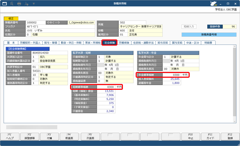Screen dimensions: 240x146
Task: Switch to the 基本 tab
Action: (11, 43)
